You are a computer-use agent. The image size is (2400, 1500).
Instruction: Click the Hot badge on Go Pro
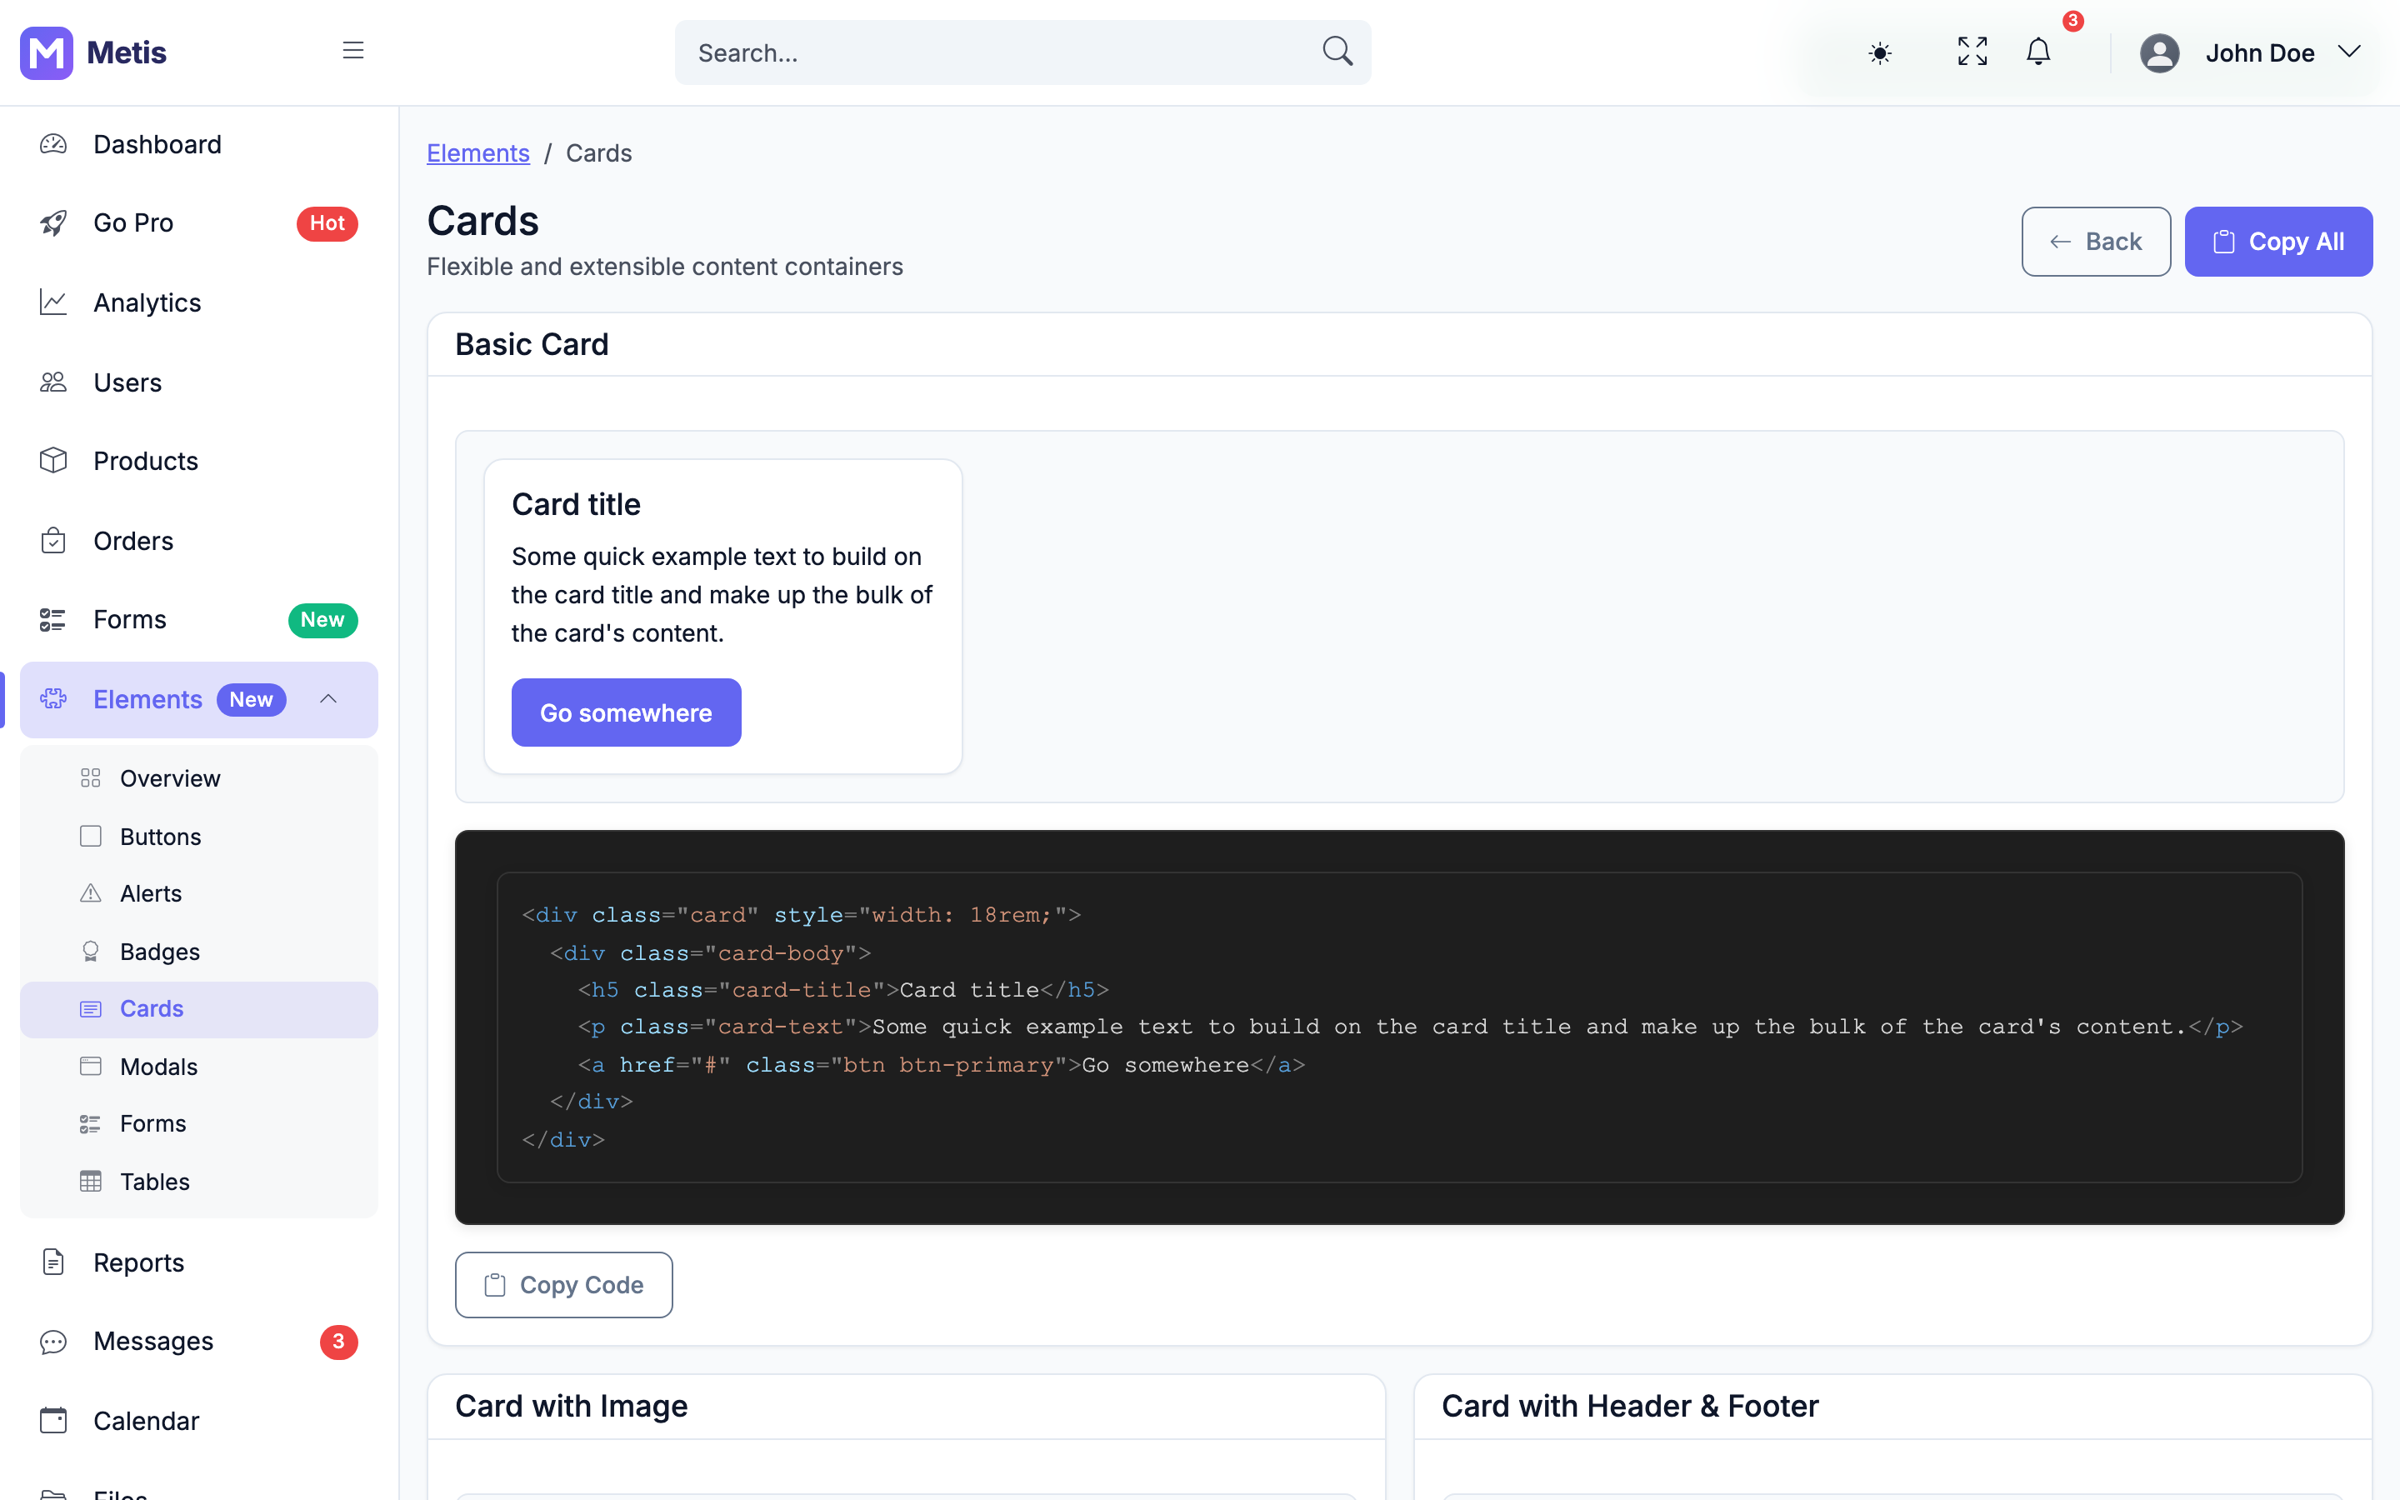327,223
